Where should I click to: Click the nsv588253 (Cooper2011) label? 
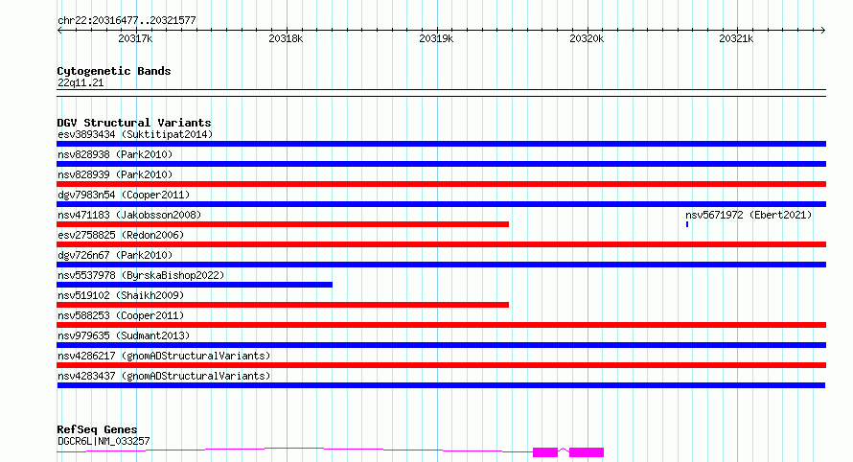(121, 315)
